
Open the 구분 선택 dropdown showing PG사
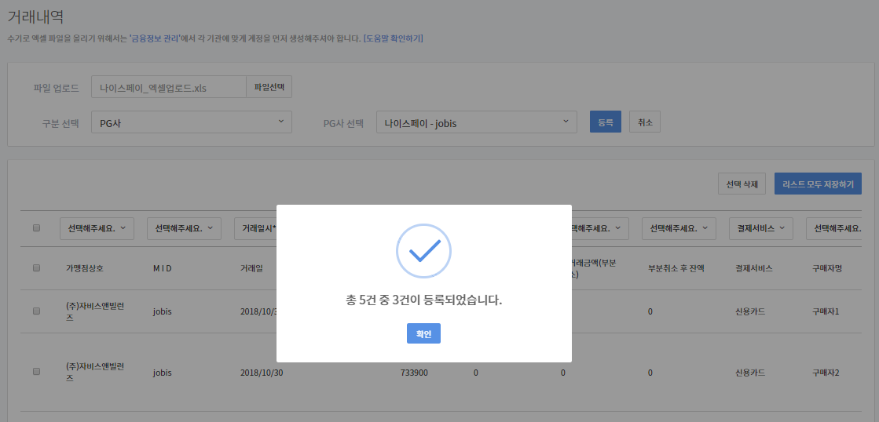pyautogui.click(x=192, y=122)
